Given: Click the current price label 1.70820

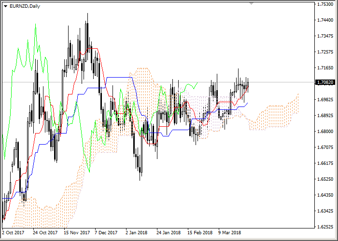Looking at the screenshot, I should (325, 82).
